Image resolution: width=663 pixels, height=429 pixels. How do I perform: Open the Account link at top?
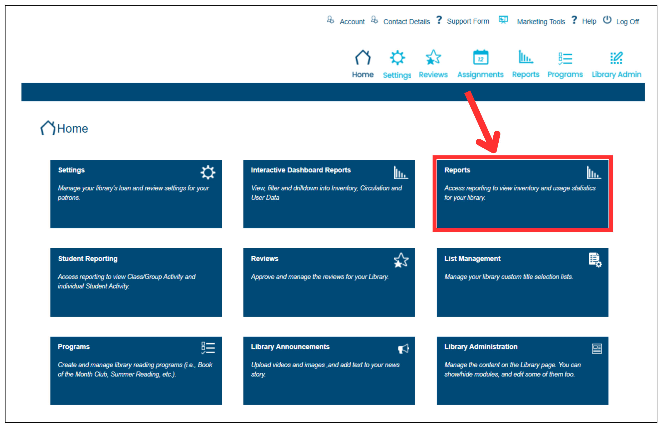click(x=352, y=22)
